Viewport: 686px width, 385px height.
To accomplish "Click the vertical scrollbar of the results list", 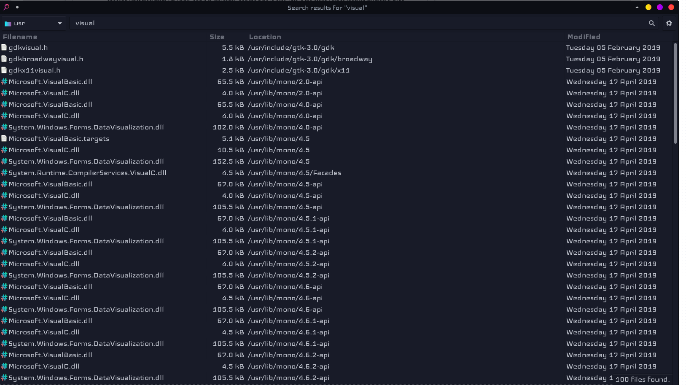I will 675,93.
